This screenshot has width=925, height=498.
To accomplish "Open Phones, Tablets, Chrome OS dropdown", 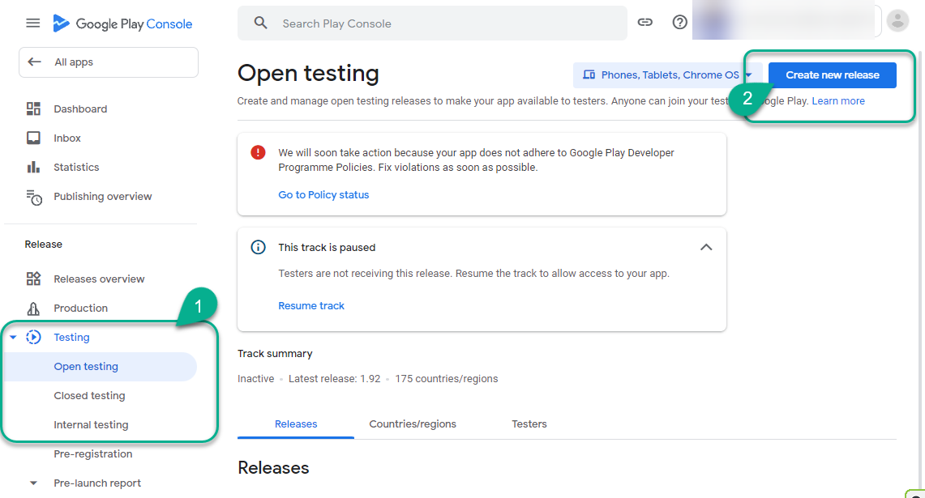I will 666,75.
